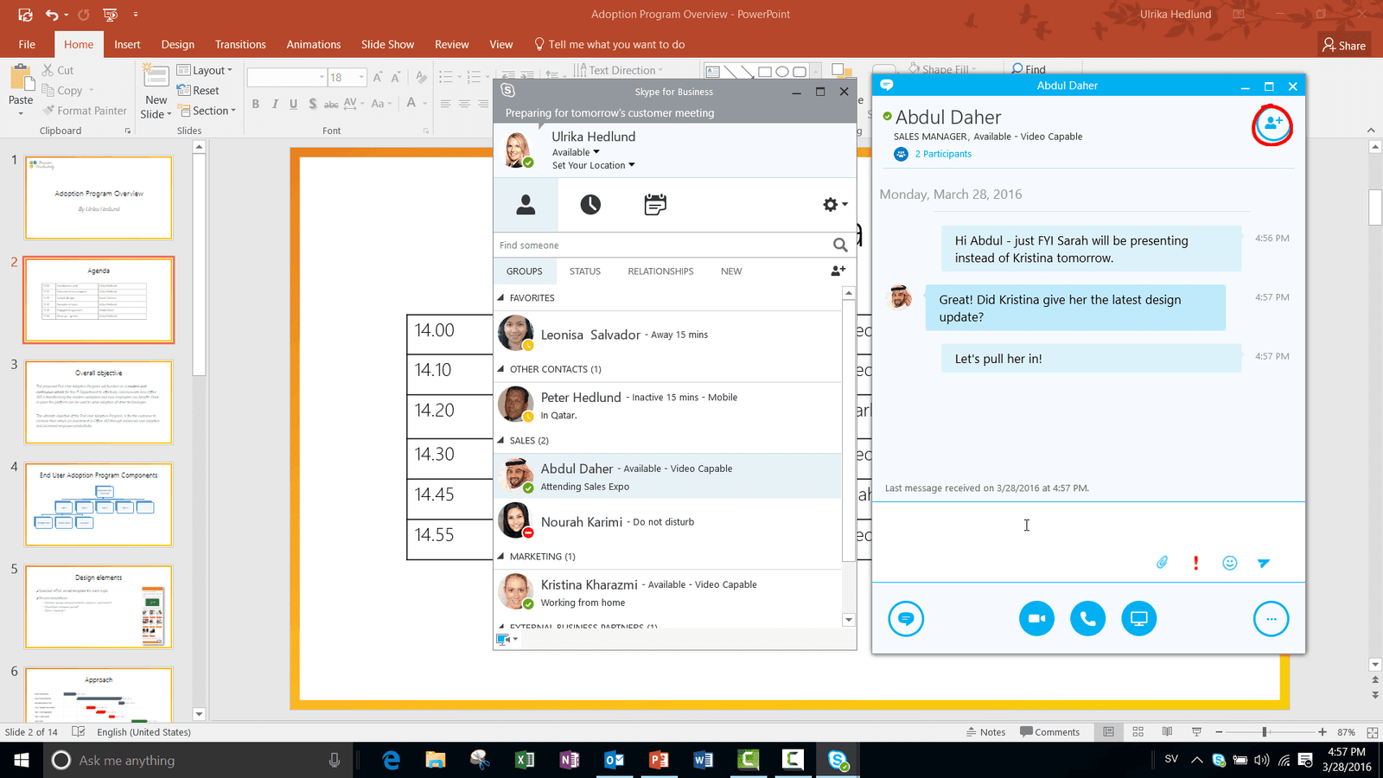Screen dimensions: 1383x778
Task: Toggle Underline formatting in the ribbon
Action: pos(294,104)
